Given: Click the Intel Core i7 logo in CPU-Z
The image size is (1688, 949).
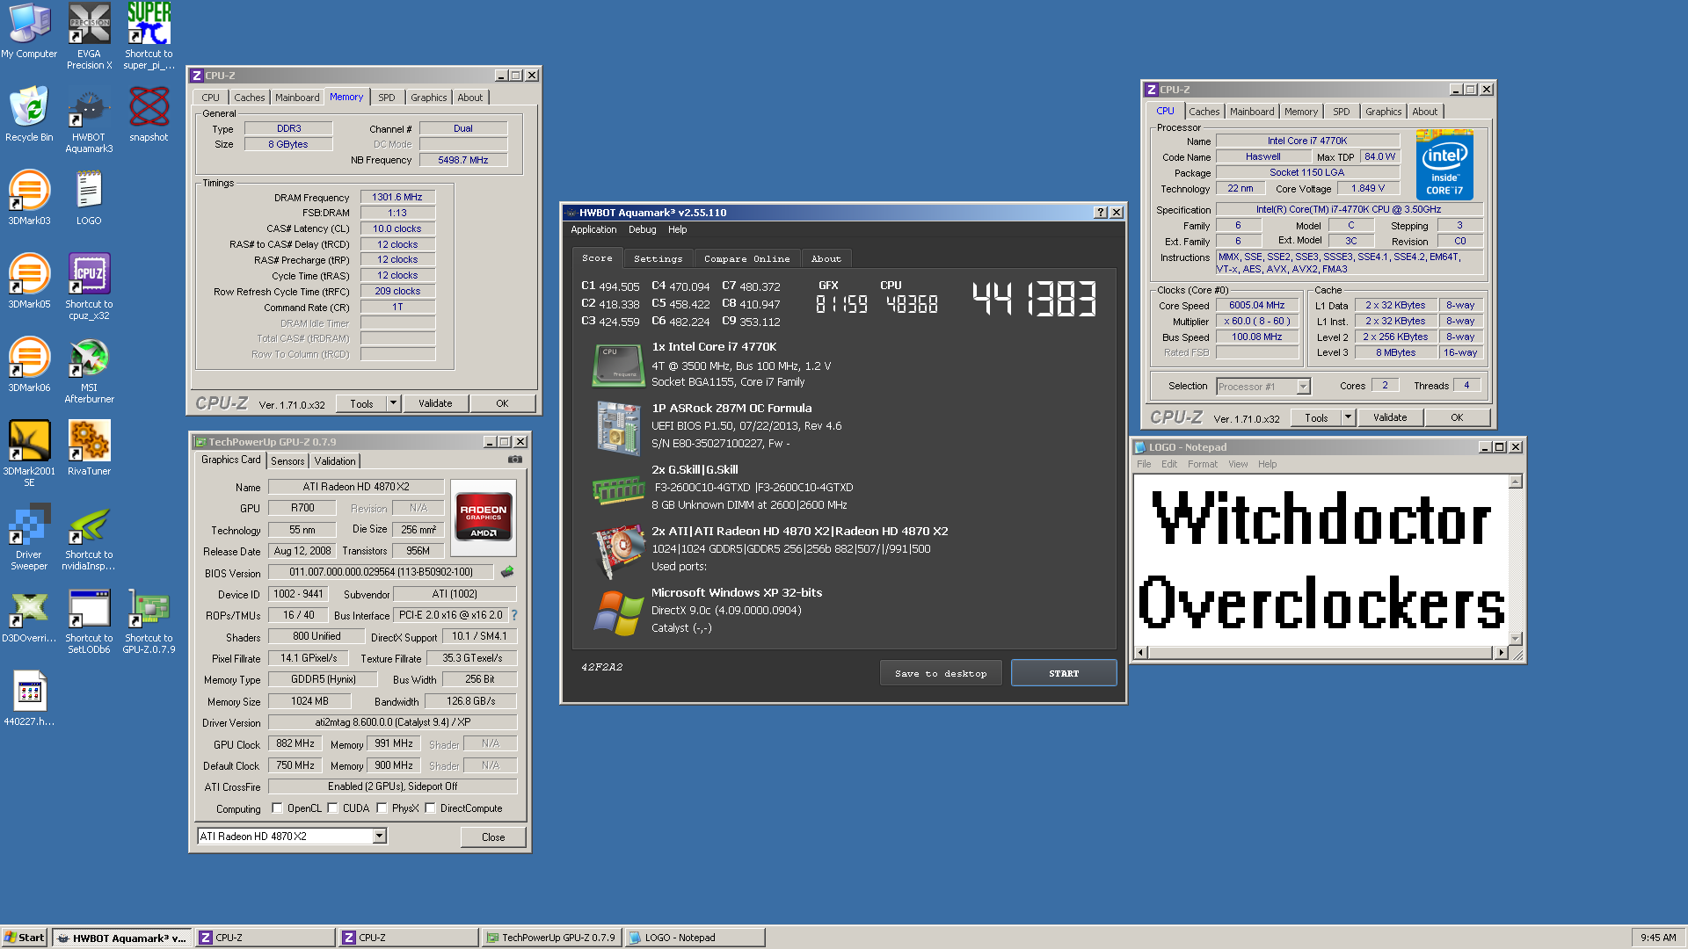Looking at the screenshot, I should (1444, 165).
